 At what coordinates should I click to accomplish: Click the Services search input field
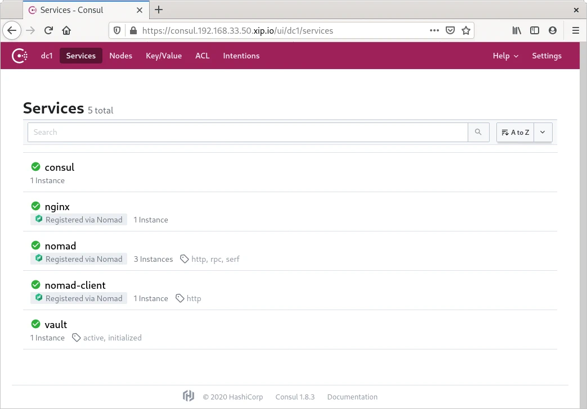pyautogui.click(x=248, y=132)
